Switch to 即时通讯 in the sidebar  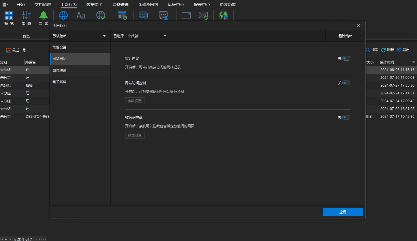[80, 70]
